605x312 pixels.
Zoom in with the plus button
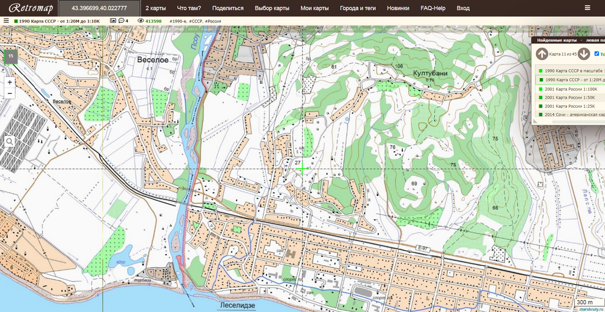click(9, 82)
